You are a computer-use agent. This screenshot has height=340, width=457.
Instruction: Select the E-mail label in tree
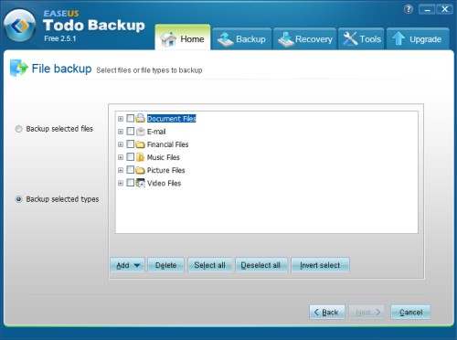(x=156, y=132)
